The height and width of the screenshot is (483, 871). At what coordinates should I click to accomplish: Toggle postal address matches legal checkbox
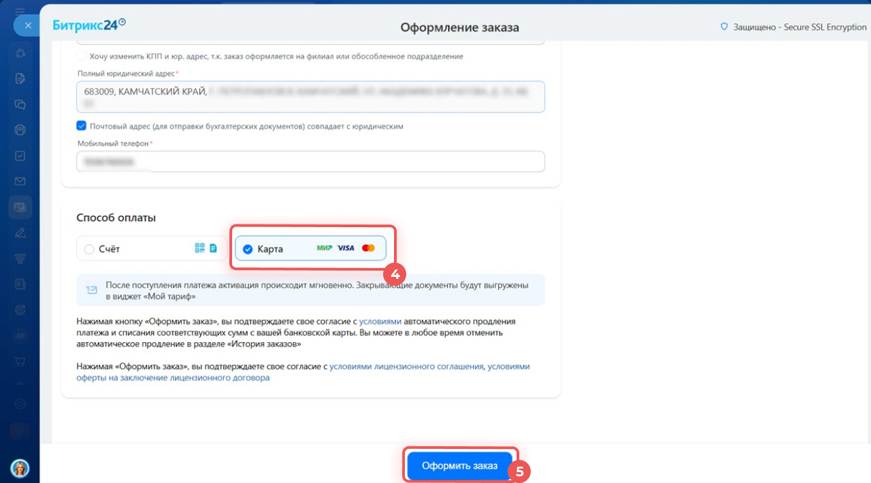coord(82,126)
